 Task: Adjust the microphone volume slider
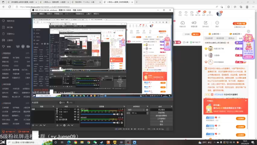click(98, 114)
